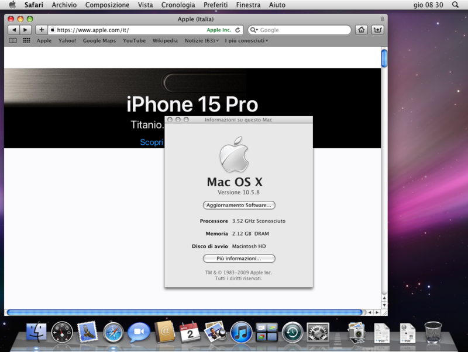Screen dimensions: 468x352
Task: Expand the Notizie (63) bookmark folder
Action: [202, 40]
